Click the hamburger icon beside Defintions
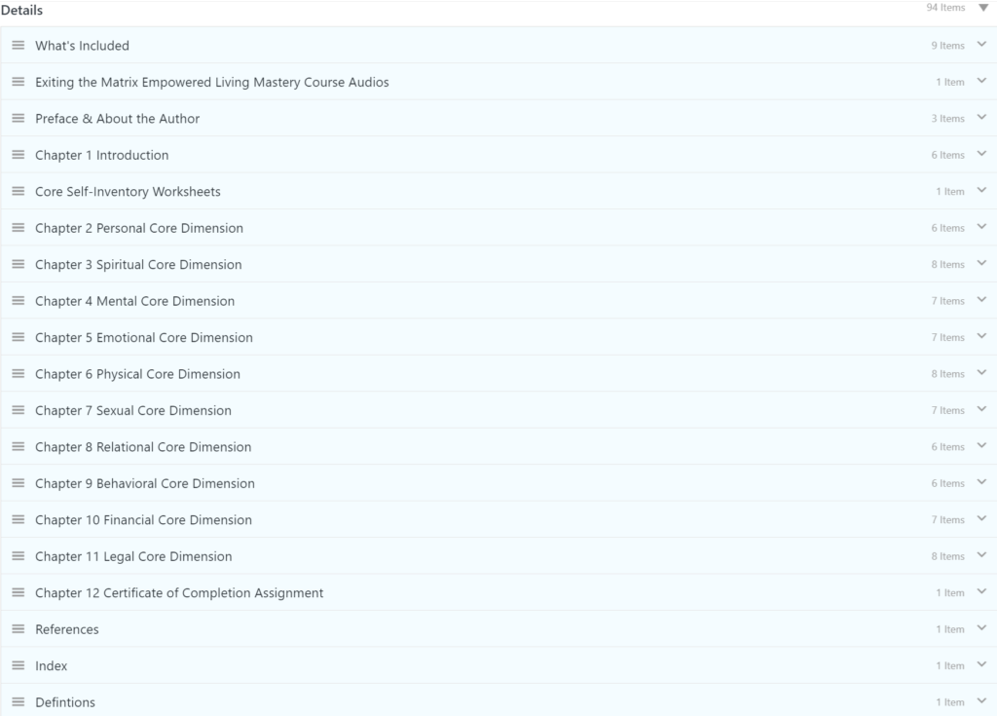The width and height of the screenshot is (997, 716). [18, 702]
